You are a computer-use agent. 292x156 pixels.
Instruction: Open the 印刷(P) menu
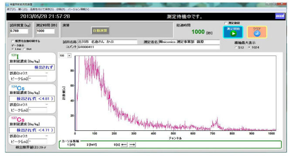61,9
